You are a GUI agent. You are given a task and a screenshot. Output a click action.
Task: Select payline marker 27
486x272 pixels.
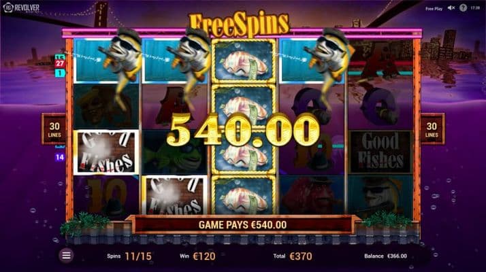pyautogui.click(x=59, y=64)
